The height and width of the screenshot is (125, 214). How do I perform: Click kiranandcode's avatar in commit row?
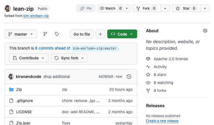click(x=11, y=77)
